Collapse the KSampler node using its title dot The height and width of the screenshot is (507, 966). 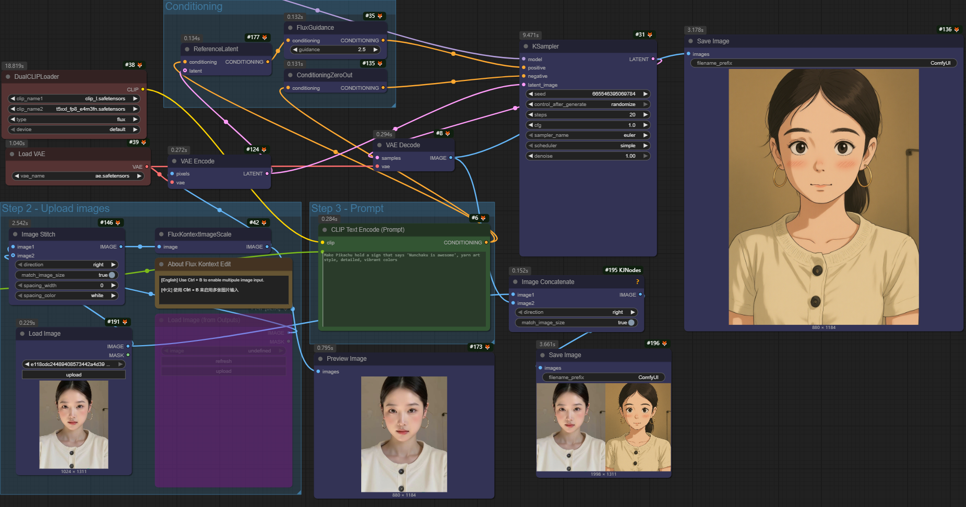pyautogui.click(x=526, y=46)
